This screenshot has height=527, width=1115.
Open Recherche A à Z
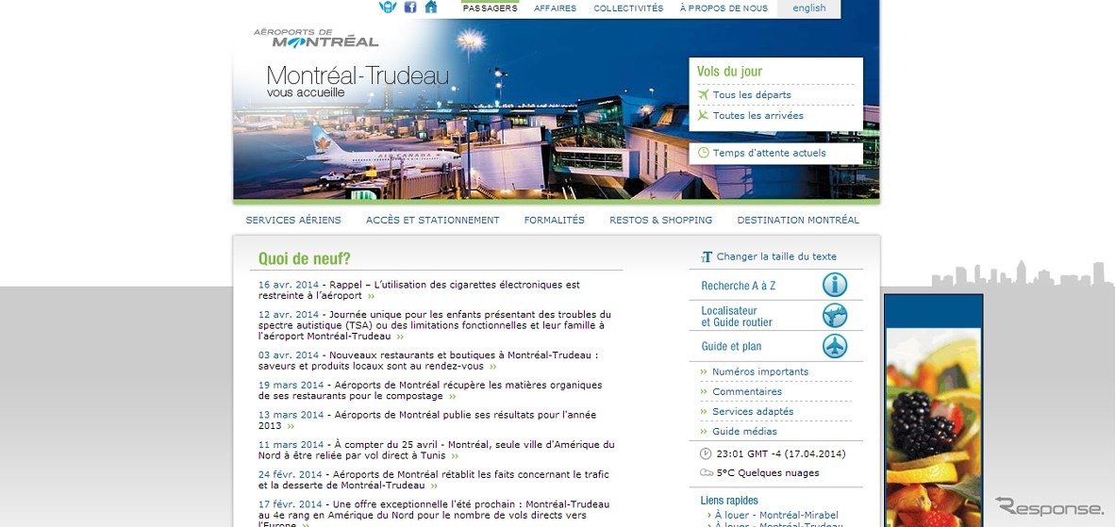click(738, 286)
